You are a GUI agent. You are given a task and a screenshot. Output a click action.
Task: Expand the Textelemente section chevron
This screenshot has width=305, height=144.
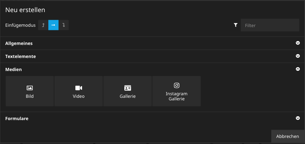click(x=298, y=56)
